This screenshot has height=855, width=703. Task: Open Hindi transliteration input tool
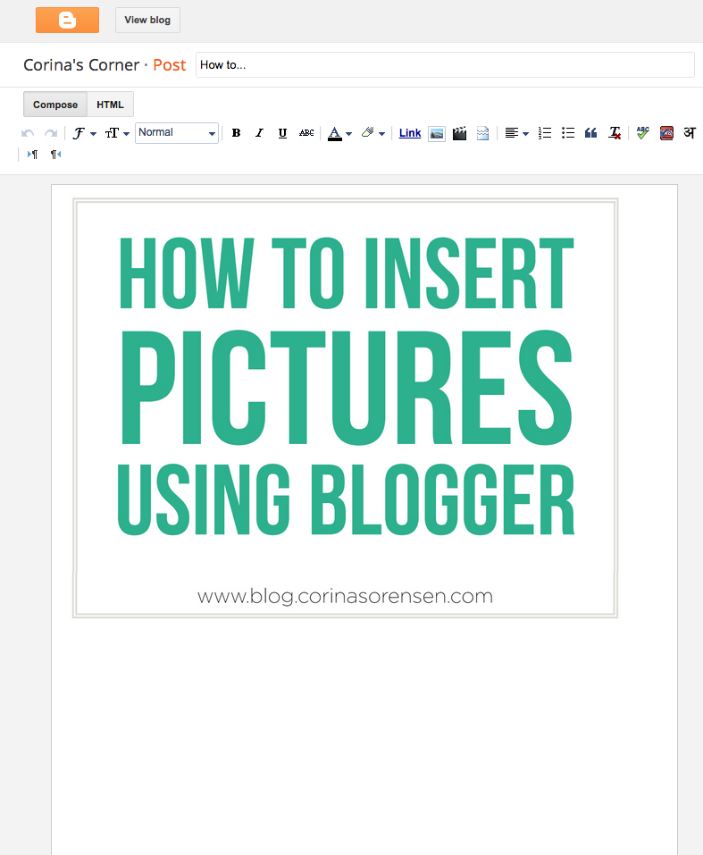(x=690, y=133)
